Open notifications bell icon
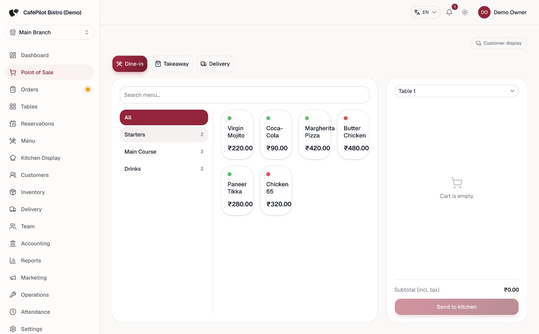539x334 pixels. 449,12
